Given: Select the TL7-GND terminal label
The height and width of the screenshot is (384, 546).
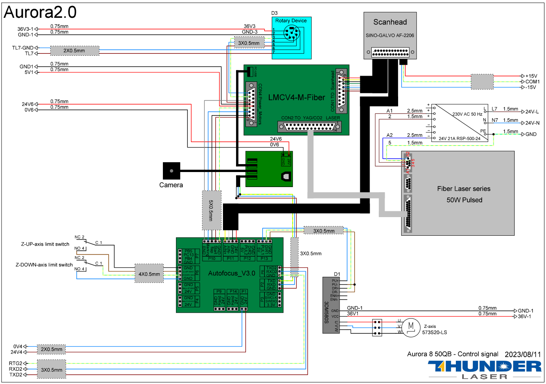Looking at the screenshot, I should 23,48.
